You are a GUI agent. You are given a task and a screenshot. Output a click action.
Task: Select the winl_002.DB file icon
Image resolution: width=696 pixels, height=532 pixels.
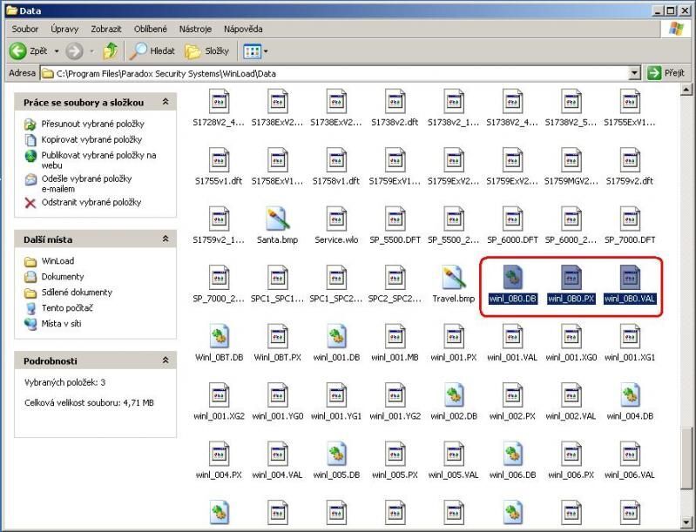[x=453, y=396]
